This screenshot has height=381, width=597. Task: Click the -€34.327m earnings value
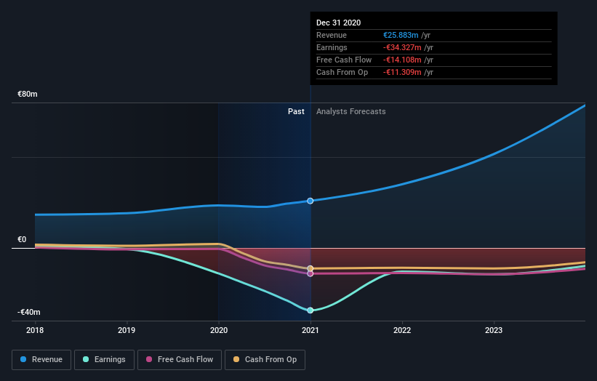tap(402, 47)
